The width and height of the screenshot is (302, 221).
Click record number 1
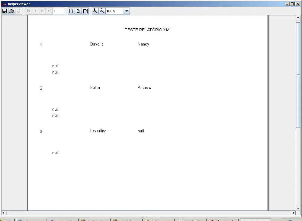(x=41, y=45)
